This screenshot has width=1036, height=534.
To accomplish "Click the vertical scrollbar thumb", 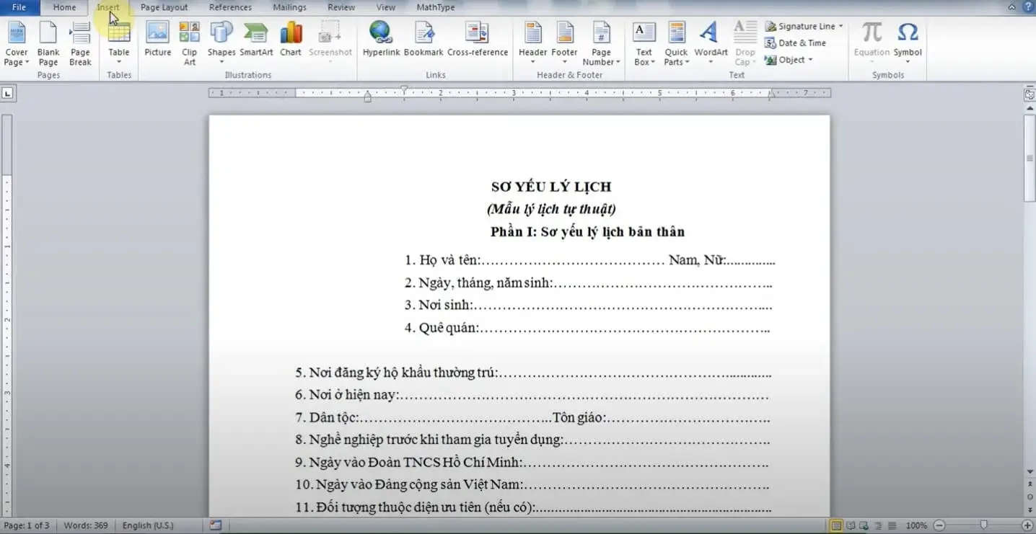I will 1029,159.
